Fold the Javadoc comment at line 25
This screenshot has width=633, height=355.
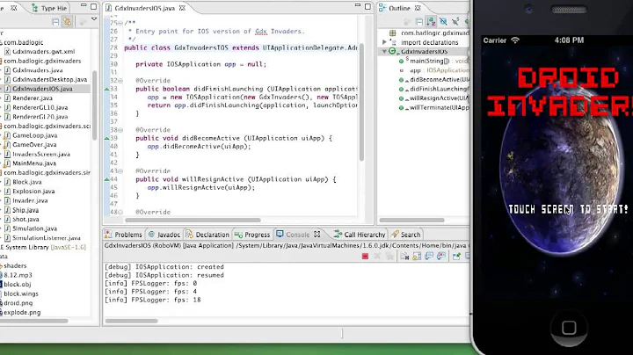[x=120, y=23]
